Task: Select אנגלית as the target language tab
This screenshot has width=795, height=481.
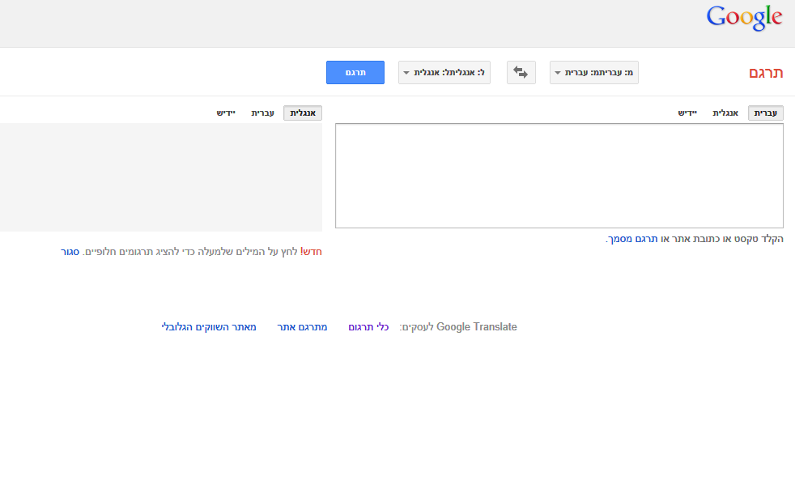Action: tap(303, 113)
